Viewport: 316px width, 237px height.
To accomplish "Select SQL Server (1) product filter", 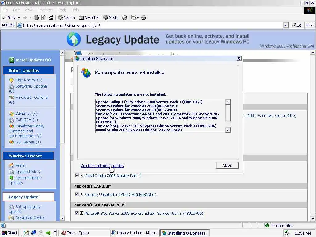I will point(28,142).
